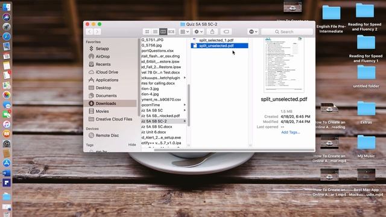
Task: Open App Store from the Dock
Action: pyautogui.click(x=7, y=163)
